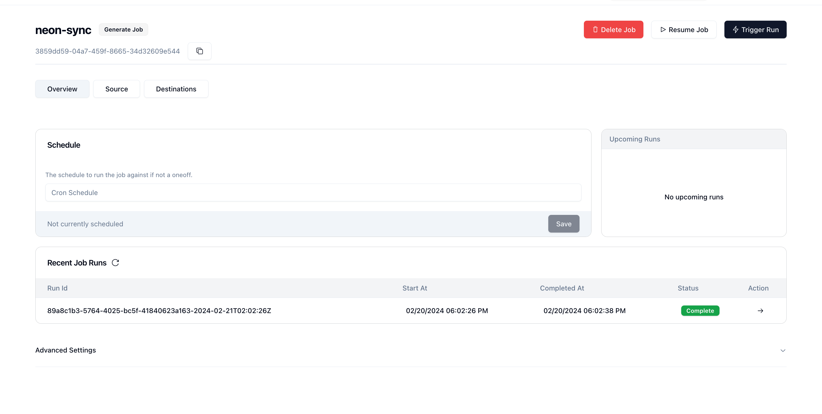Click the Recent Job Runs heading
Viewport: 822px width, 414px height.
(77, 263)
